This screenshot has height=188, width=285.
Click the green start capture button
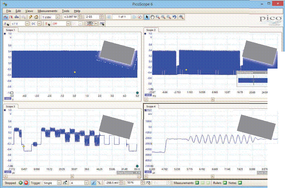(21, 183)
